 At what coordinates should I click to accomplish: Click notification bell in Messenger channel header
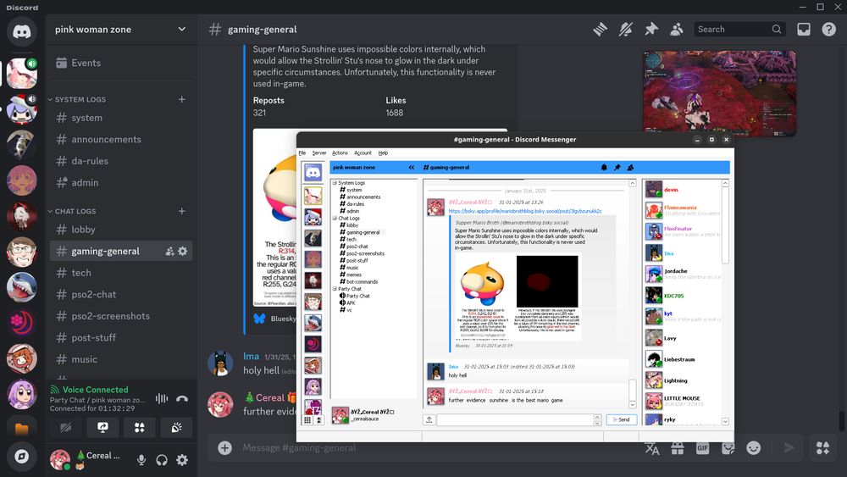(x=604, y=168)
